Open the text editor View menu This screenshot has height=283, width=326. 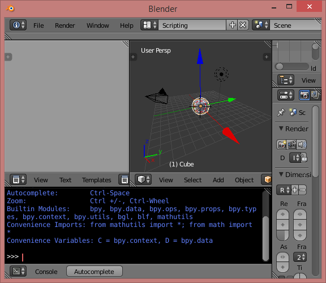[41, 180]
